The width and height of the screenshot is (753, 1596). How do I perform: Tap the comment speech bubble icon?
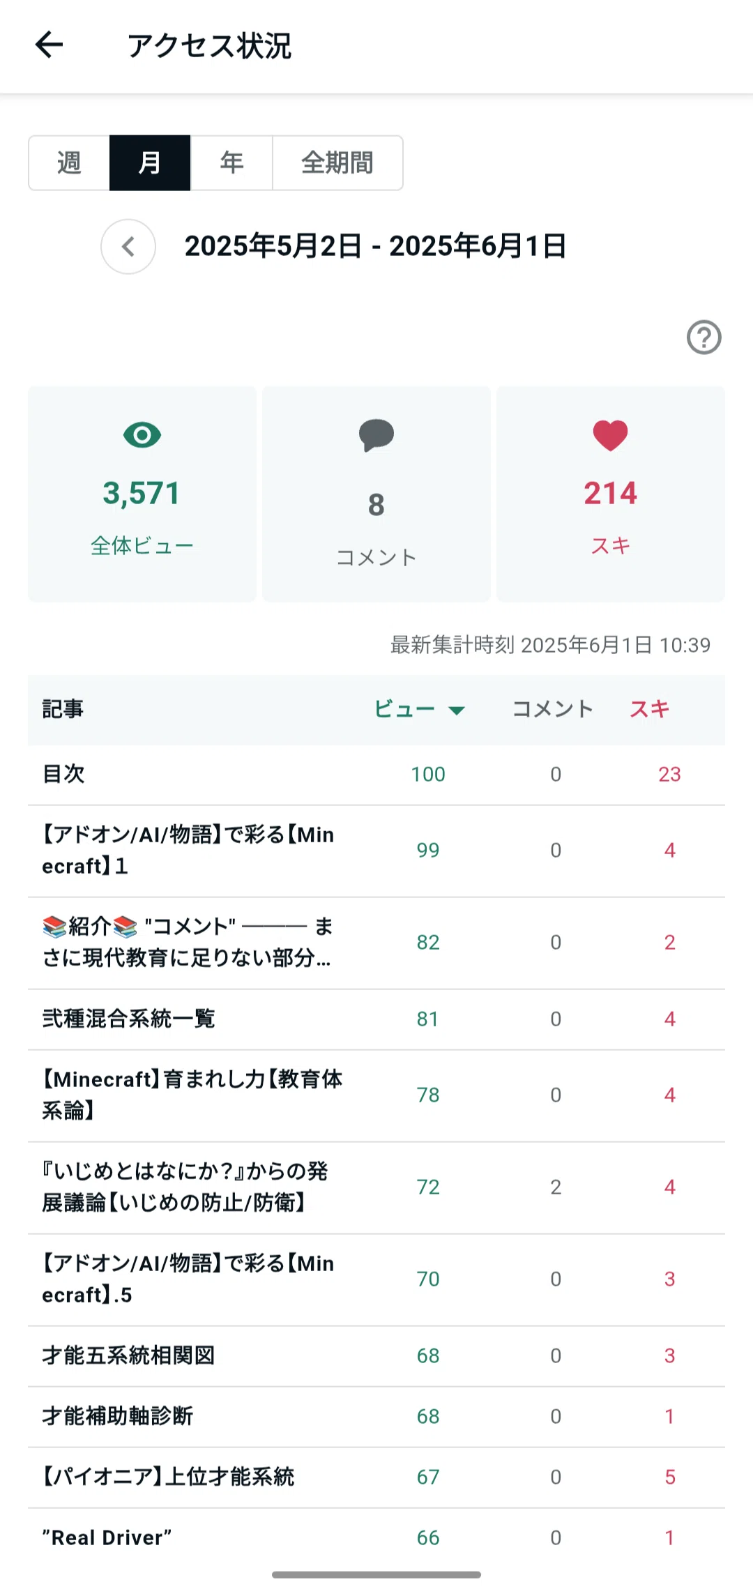376,436
